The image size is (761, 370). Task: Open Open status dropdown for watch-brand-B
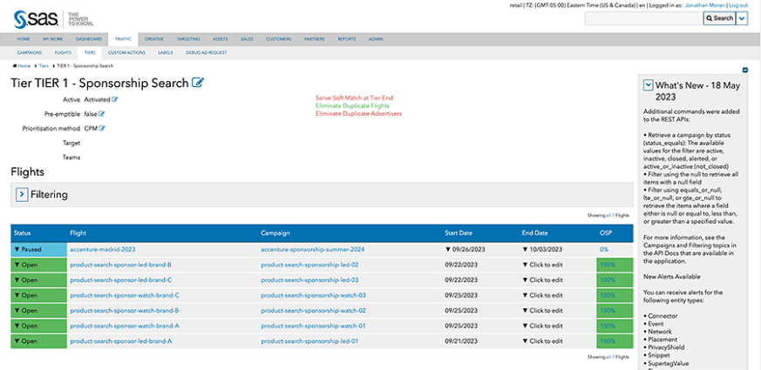39,310
